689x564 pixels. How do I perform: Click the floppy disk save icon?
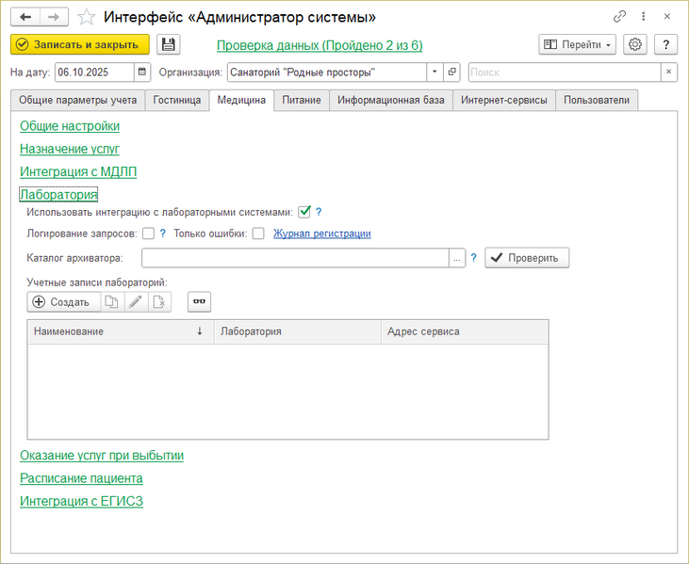pos(168,44)
